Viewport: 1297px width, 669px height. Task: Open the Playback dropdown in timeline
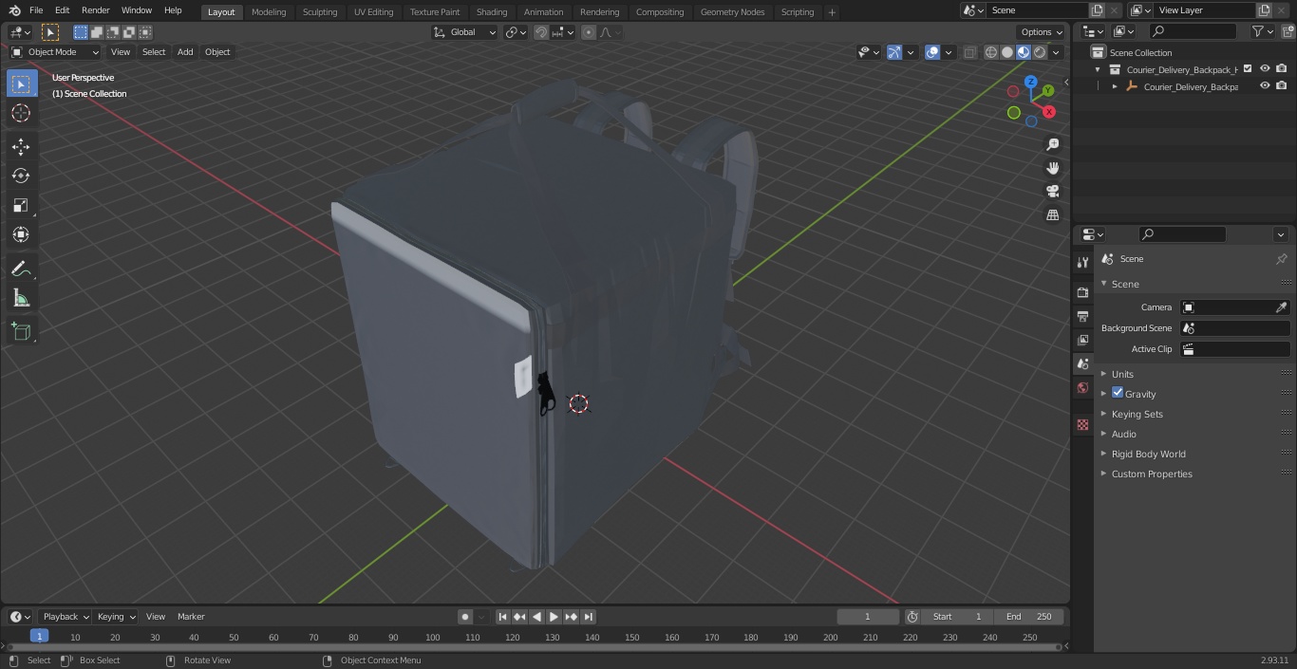pyautogui.click(x=66, y=617)
